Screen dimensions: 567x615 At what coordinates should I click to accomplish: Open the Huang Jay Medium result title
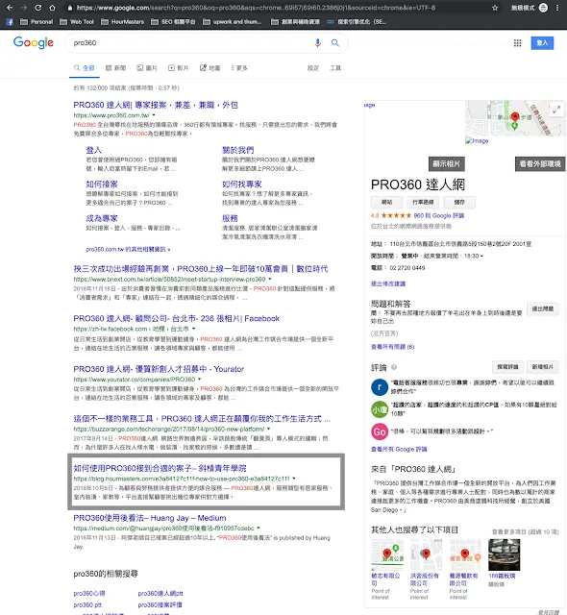click(150, 518)
